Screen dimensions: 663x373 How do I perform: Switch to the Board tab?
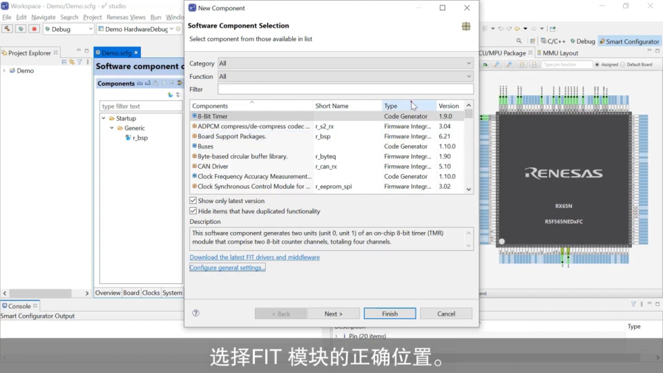131,293
